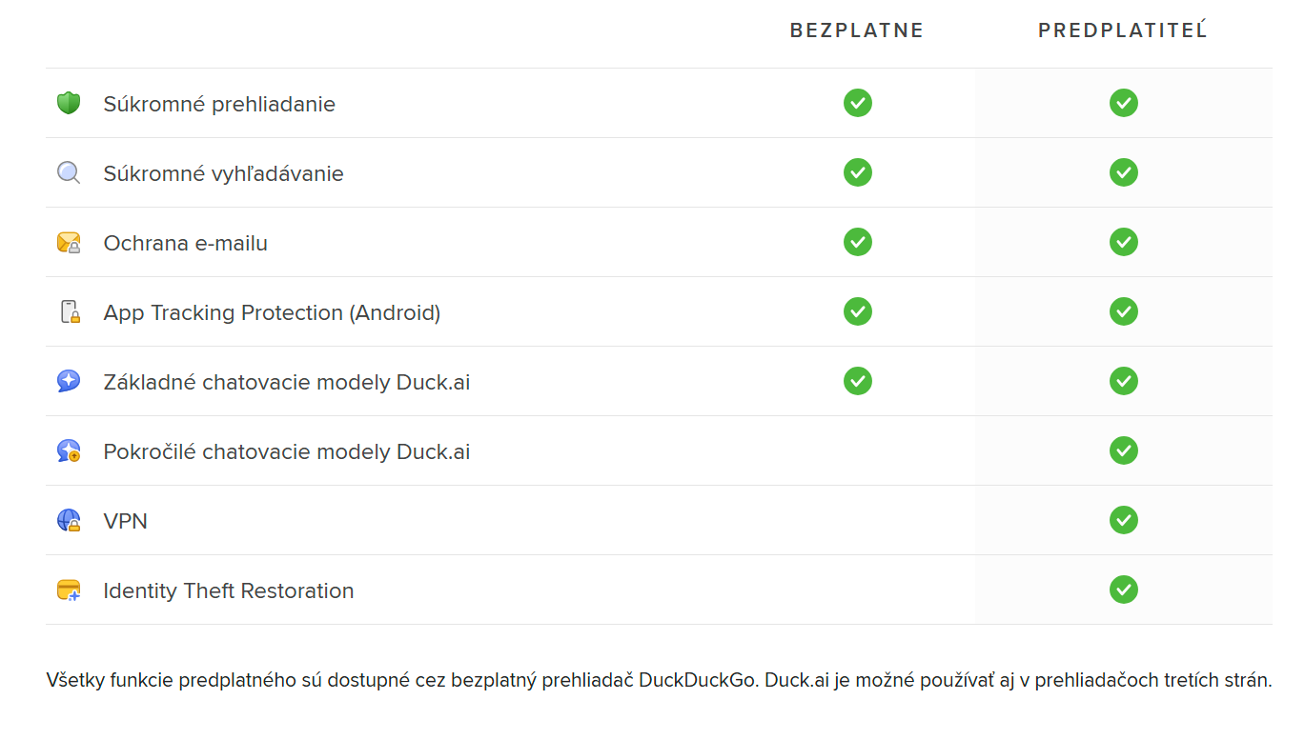Click the BEZPLATNE column header
Screen dimensions: 1305x740
[x=857, y=30]
